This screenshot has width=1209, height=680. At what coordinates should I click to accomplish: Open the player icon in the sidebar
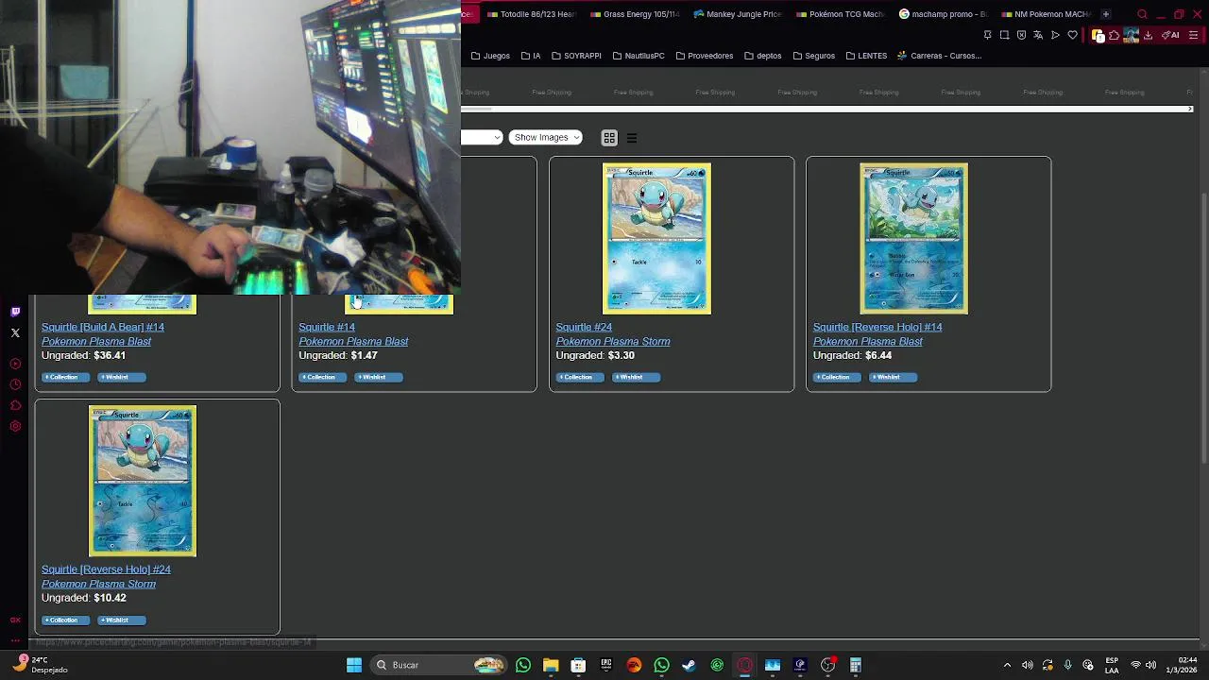(x=15, y=364)
